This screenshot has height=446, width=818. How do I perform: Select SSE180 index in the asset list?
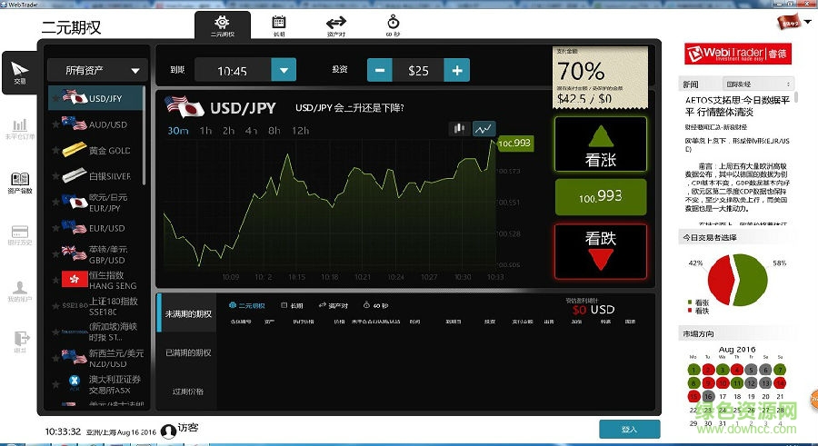(x=95, y=306)
